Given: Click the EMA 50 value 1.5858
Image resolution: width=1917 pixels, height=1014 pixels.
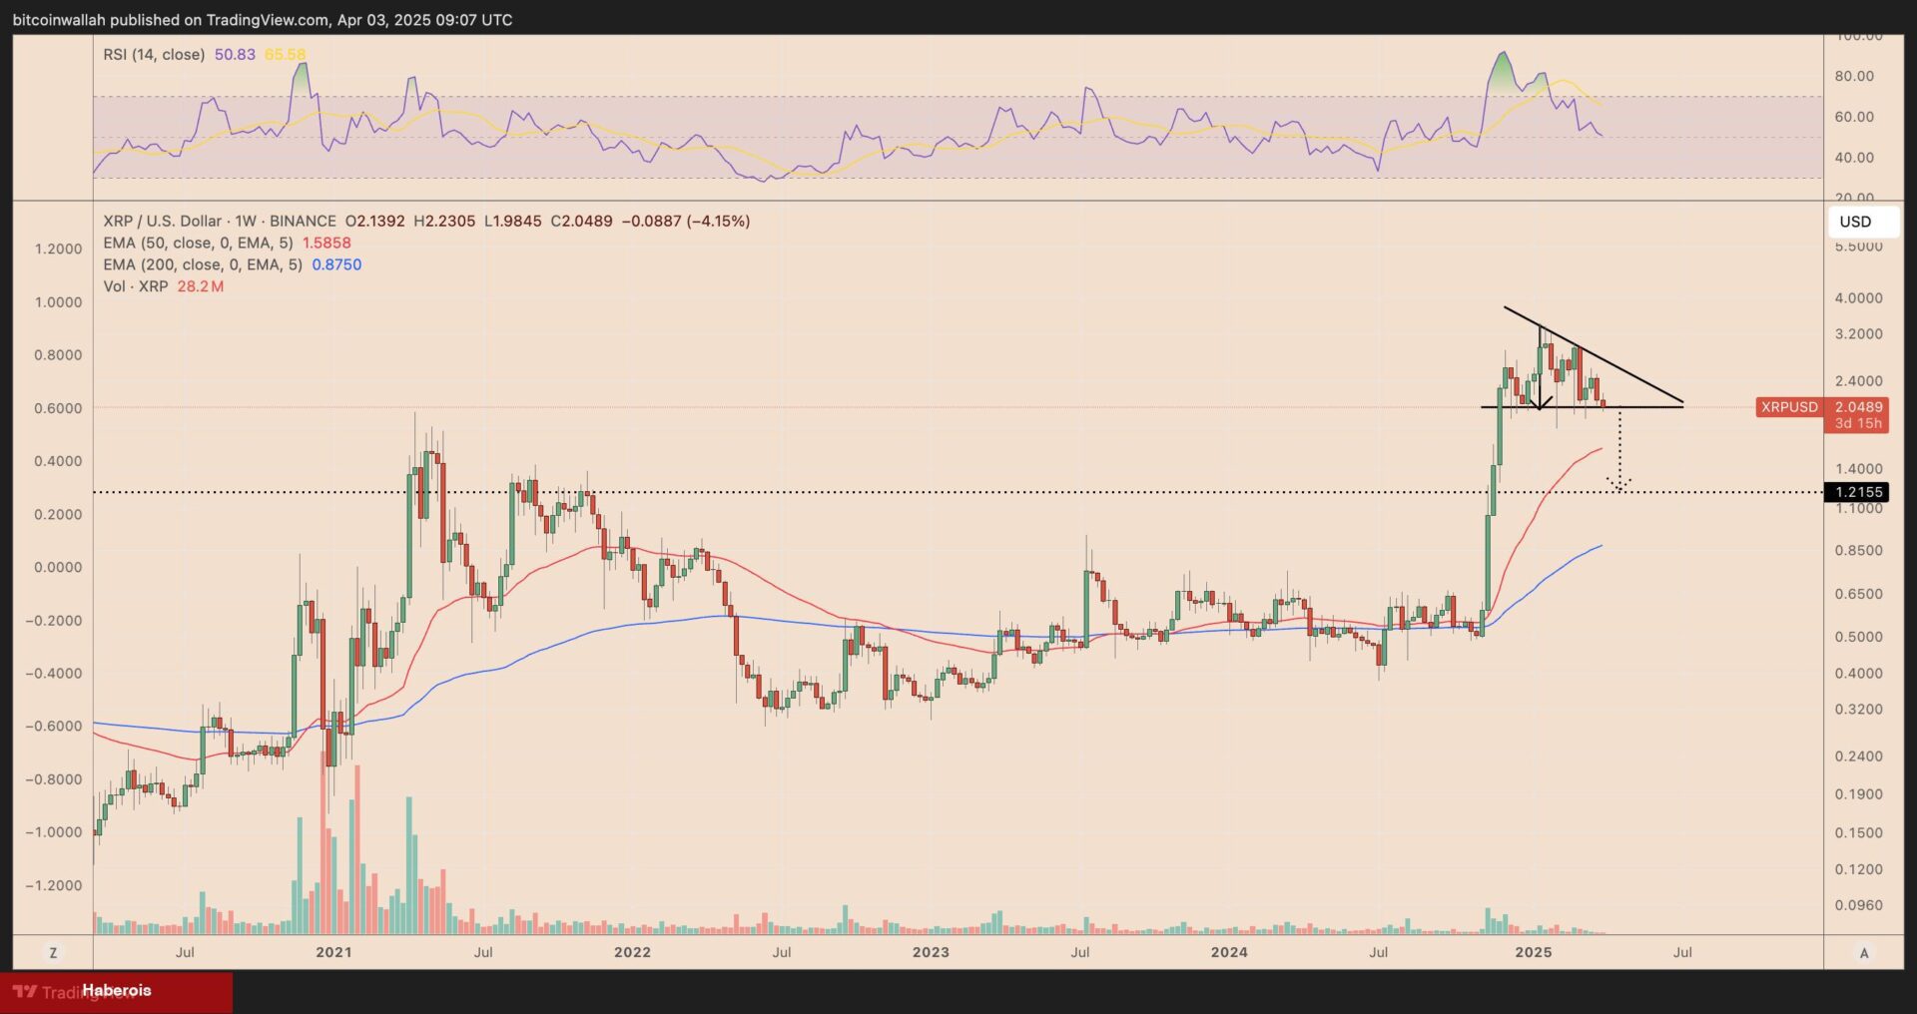Looking at the screenshot, I should (326, 244).
